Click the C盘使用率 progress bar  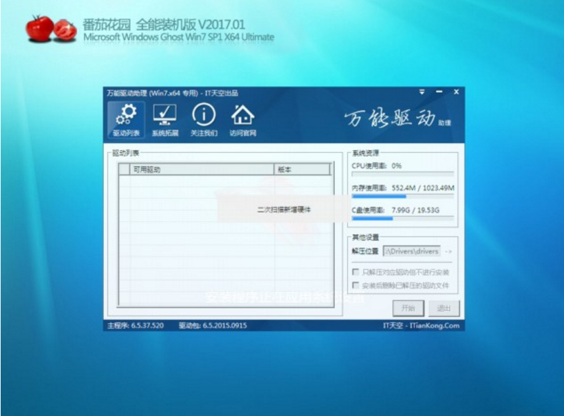point(403,218)
